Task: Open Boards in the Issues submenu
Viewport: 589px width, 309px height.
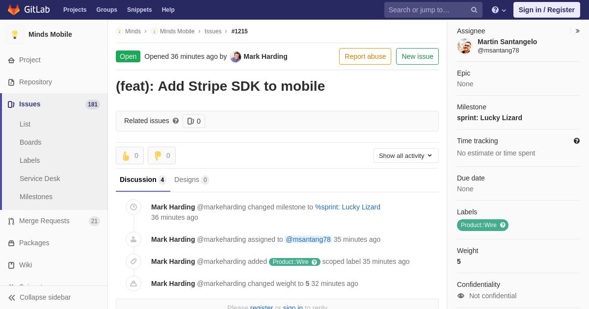Action: point(30,142)
